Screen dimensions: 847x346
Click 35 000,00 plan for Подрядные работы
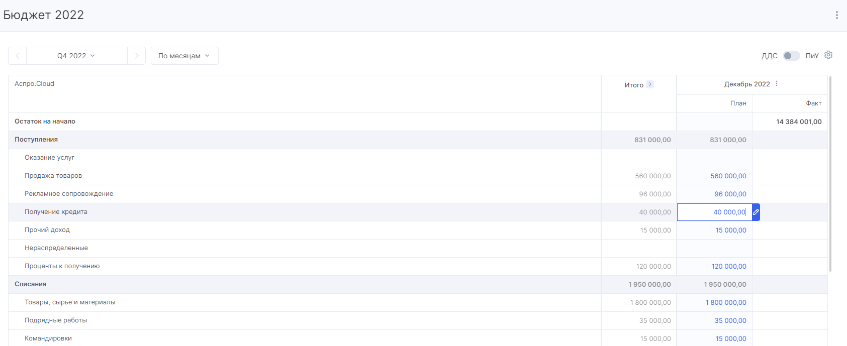coord(730,320)
